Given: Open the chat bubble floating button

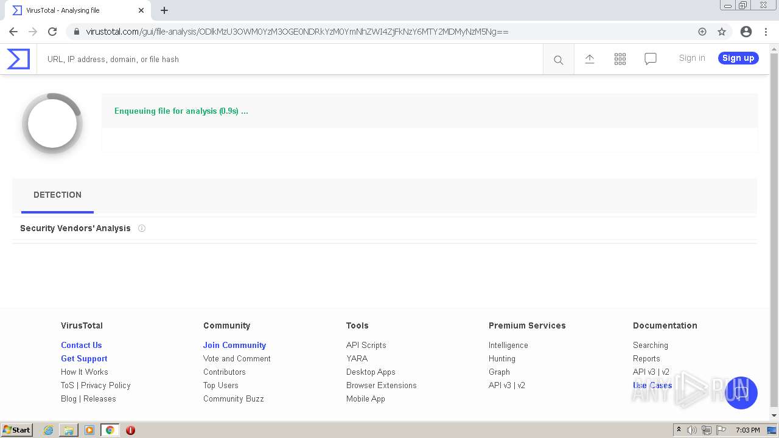Looking at the screenshot, I should 741,393.
